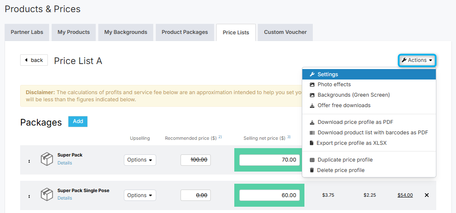Open the My Backgrounds tab
Viewport: 456px width, 213px height.
126,32
